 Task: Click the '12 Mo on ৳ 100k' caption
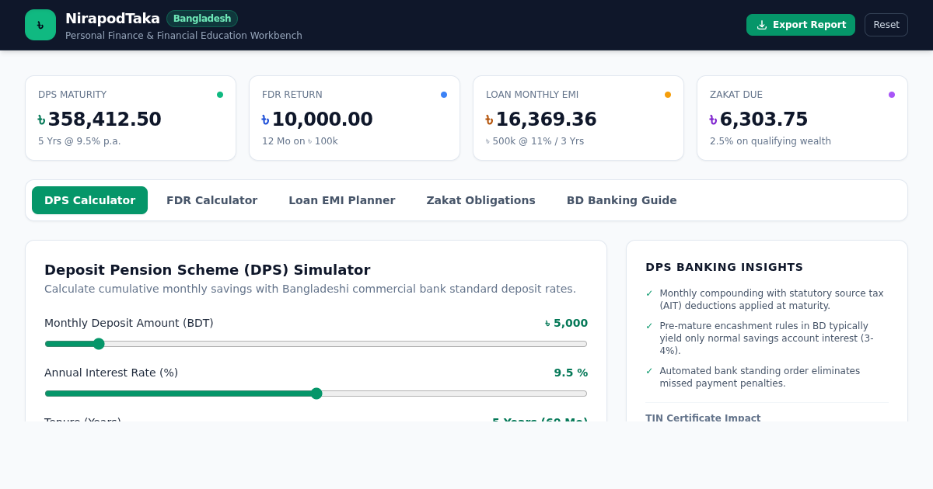click(300, 141)
